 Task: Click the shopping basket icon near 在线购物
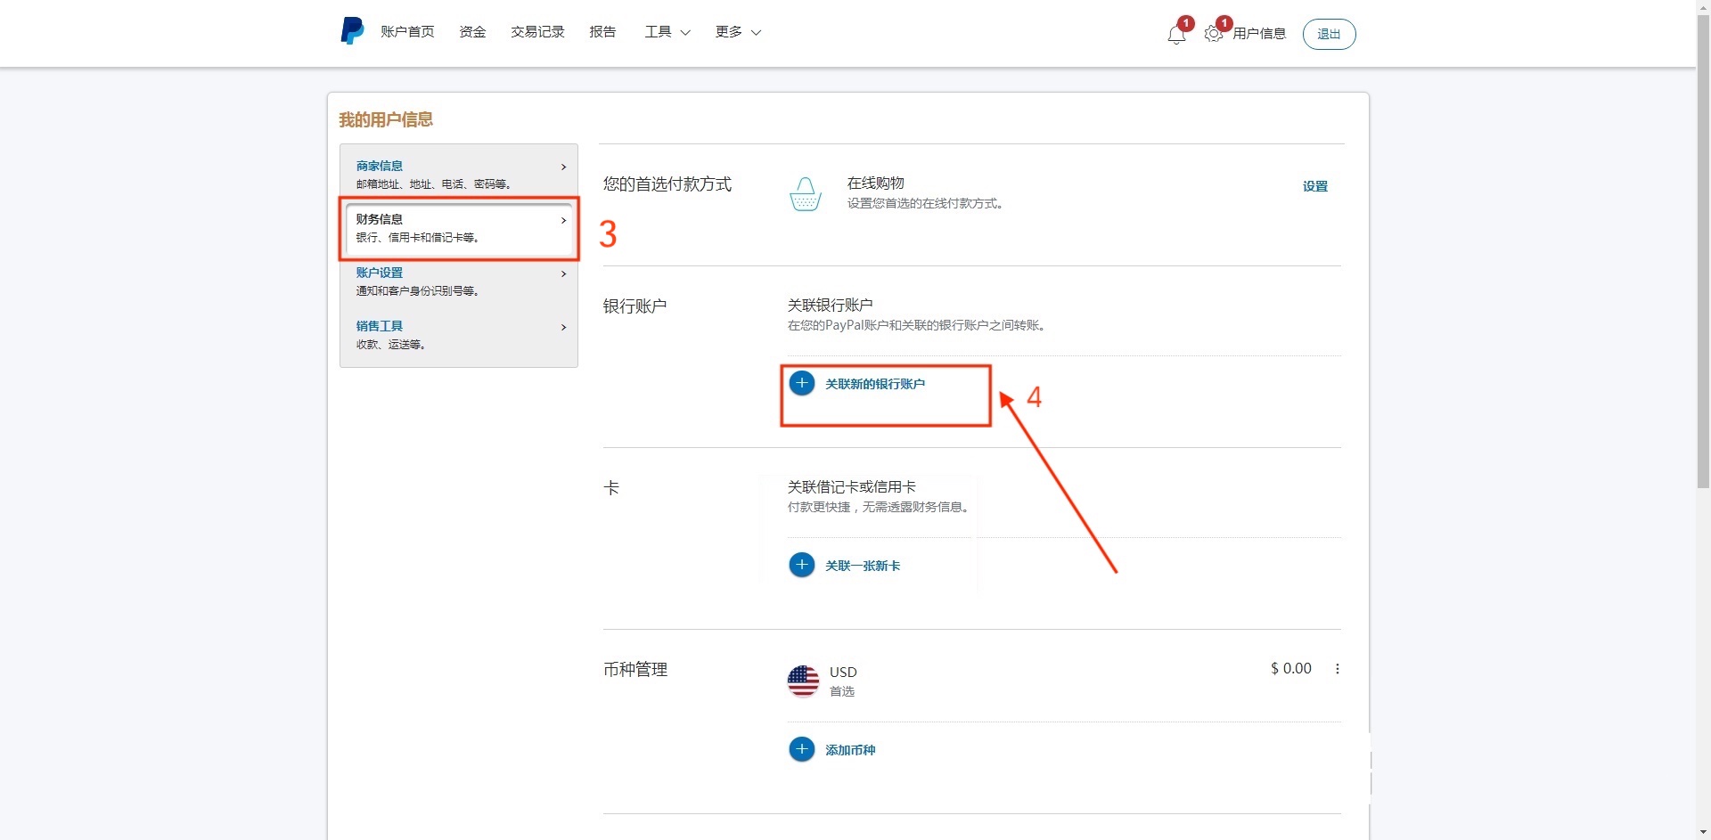coord(805,194)
